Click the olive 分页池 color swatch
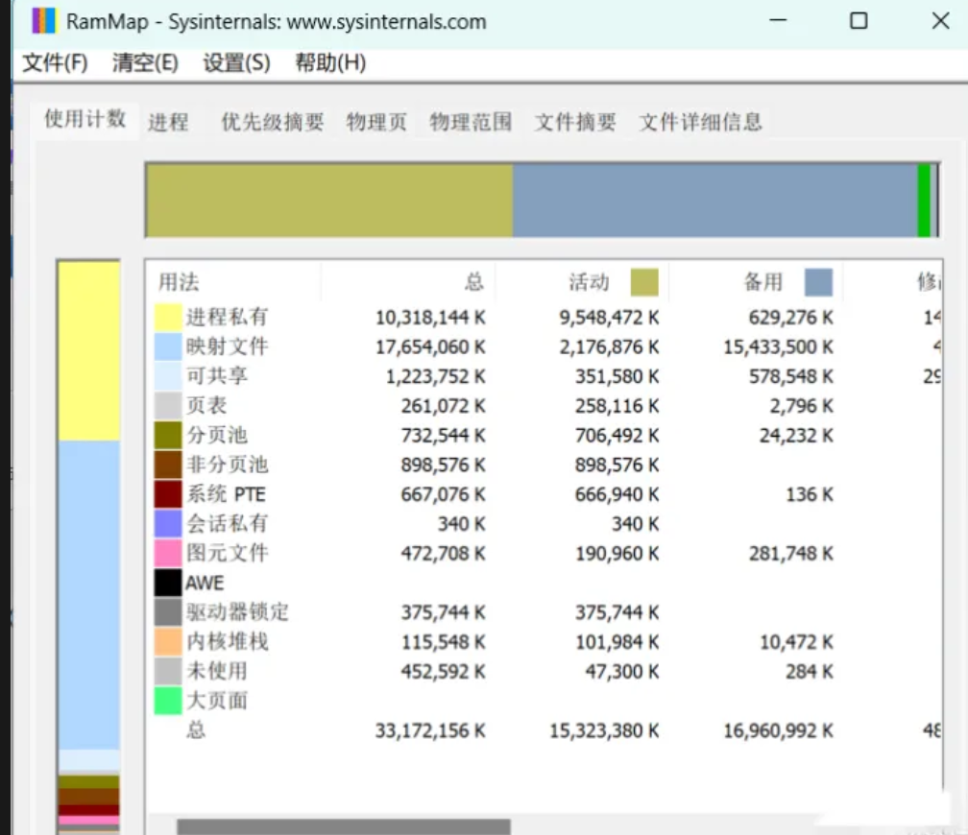 [167, 436]
